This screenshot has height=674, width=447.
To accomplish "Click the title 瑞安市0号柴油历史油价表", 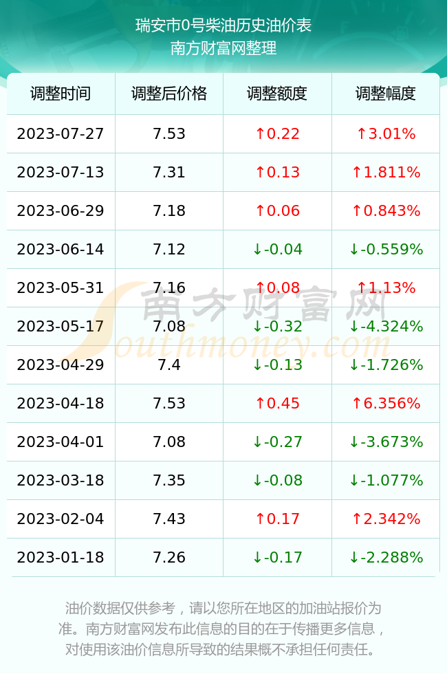I will tap(223, 25).
